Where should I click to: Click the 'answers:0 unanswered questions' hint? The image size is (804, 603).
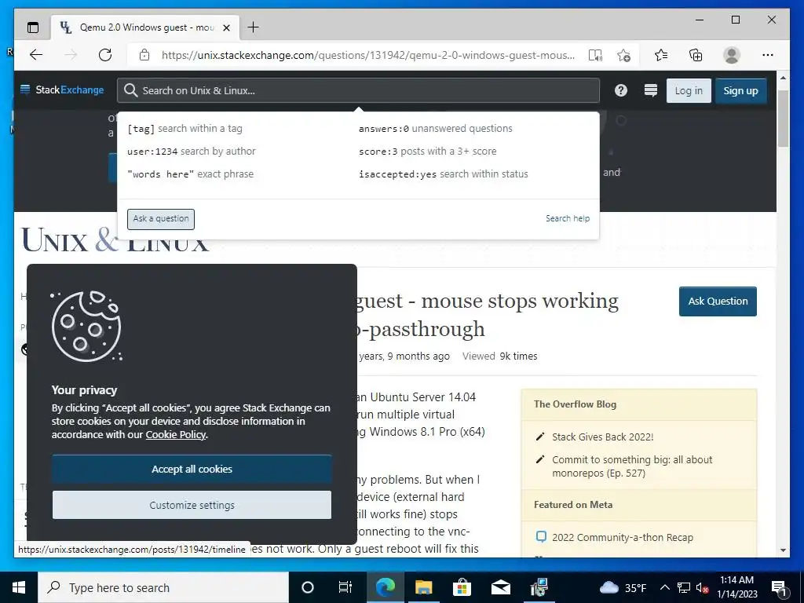435,129
